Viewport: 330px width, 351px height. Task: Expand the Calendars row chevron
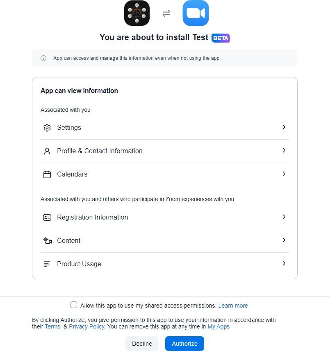[x=284, y=174]
